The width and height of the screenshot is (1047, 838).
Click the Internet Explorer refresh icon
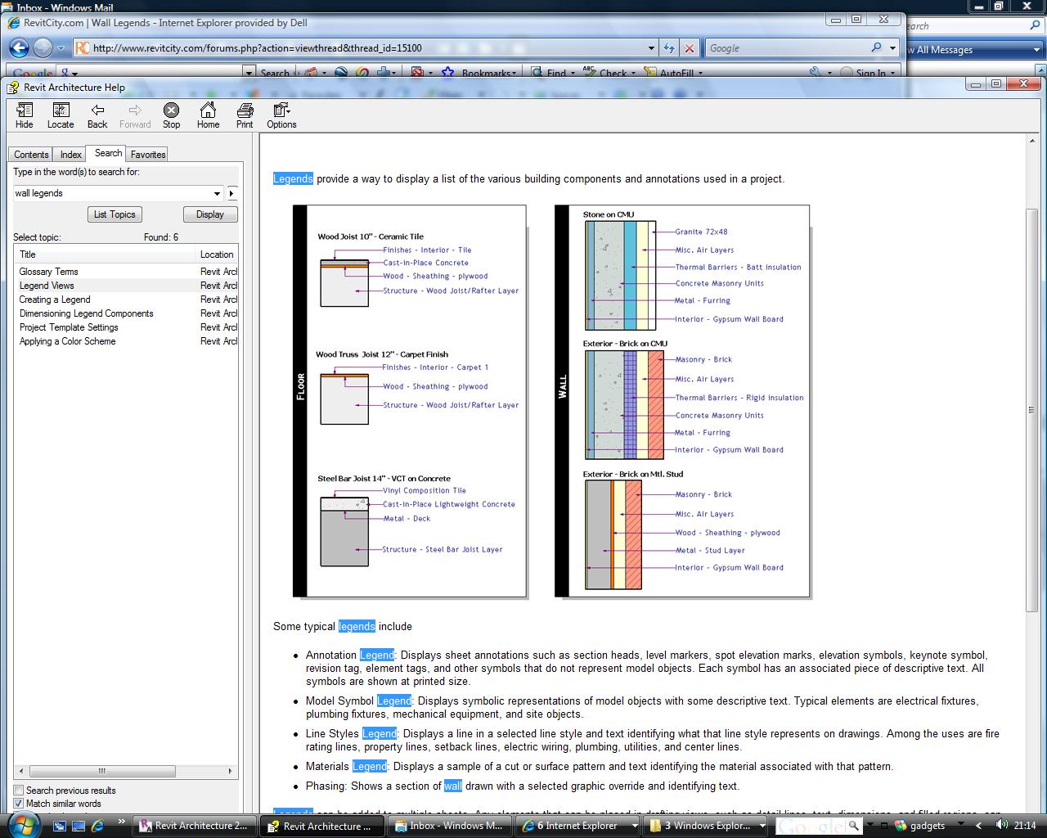[669, 48]
